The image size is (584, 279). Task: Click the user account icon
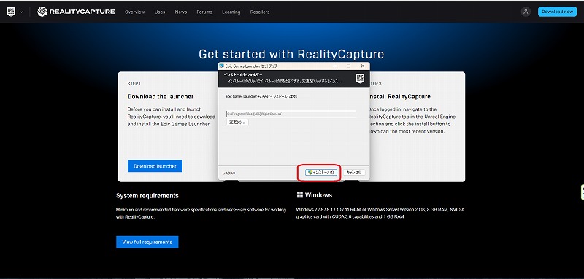[526, 12]
